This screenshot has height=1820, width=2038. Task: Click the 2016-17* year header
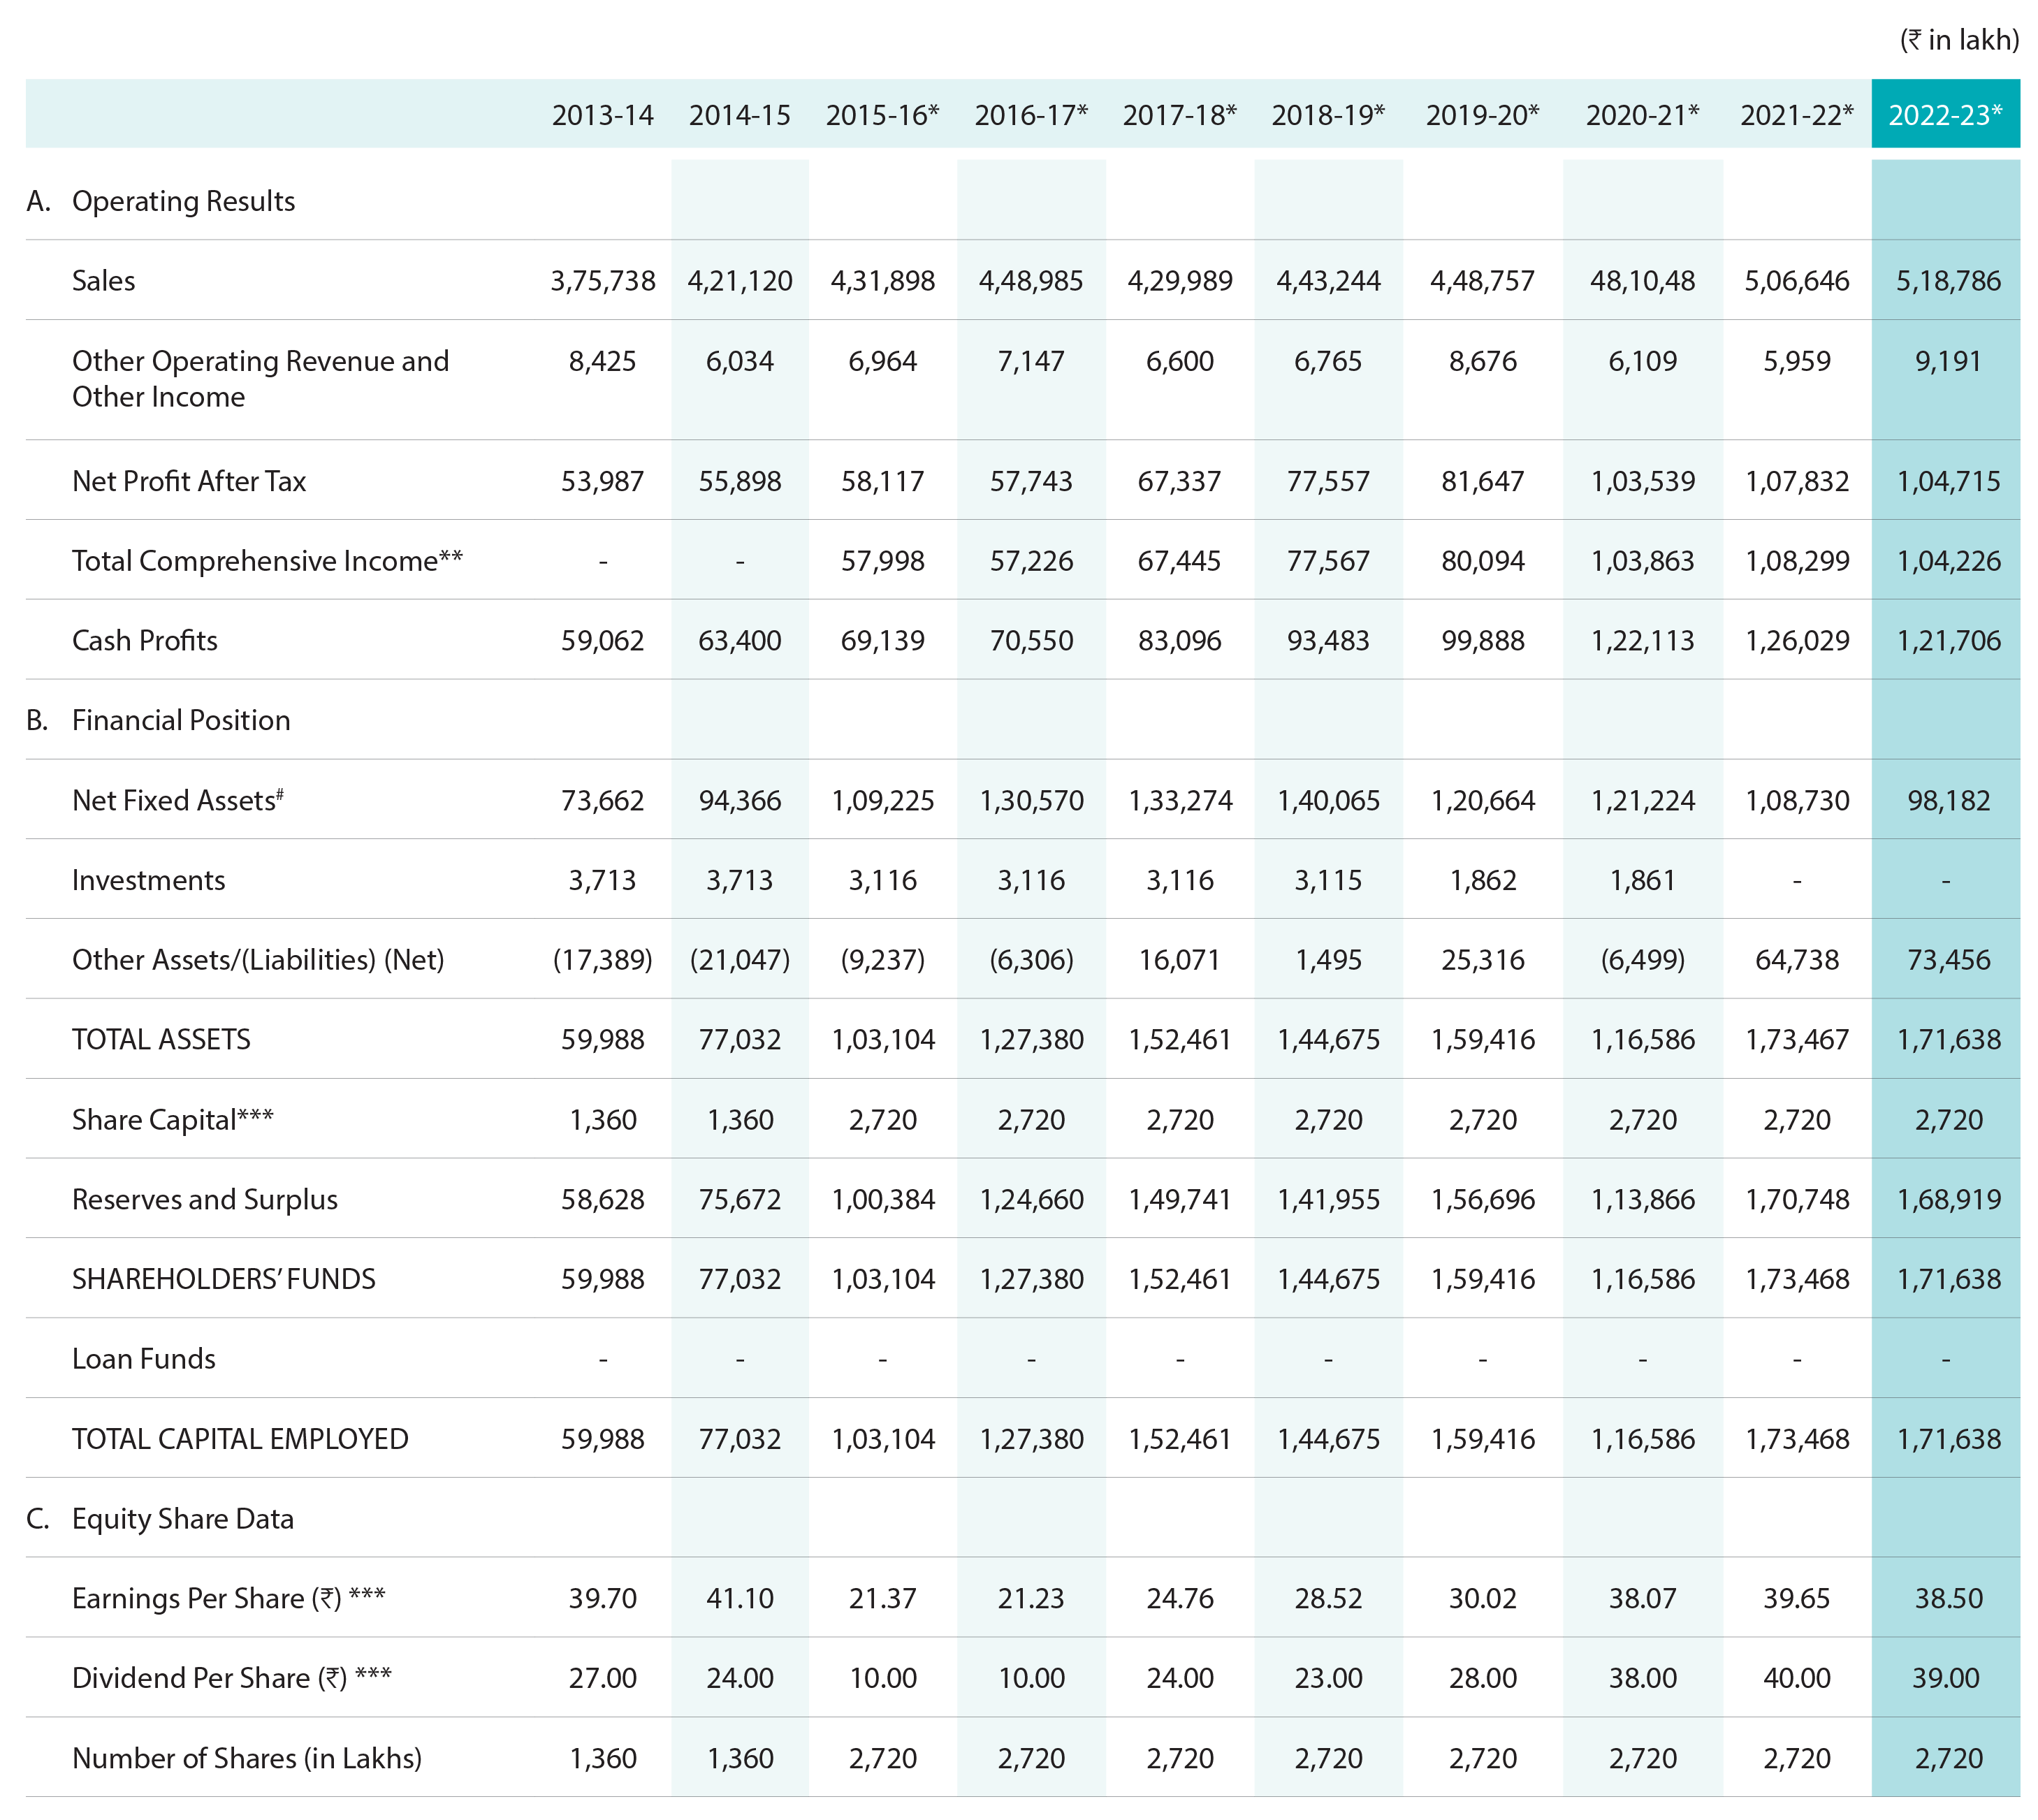click(1031, 115)
